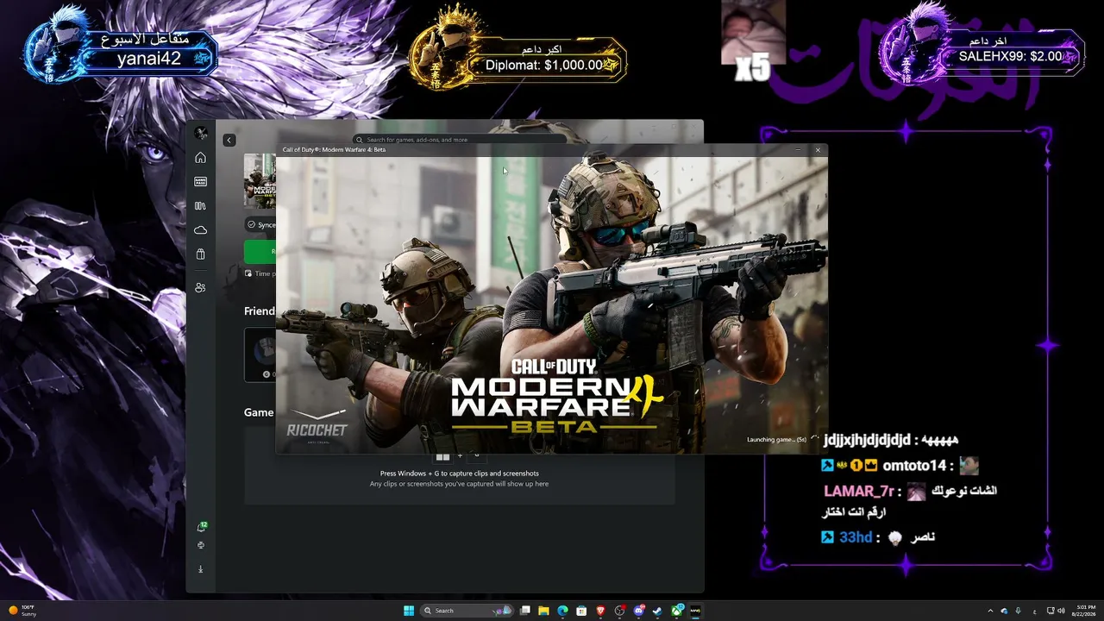Open the weather widget showing Sunny
This screenshot has height=621, width=1104.
pos(22,611)
